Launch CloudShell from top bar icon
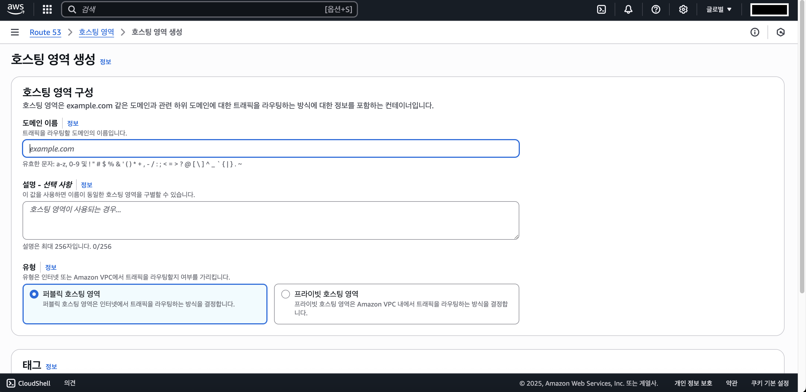806x392 pixels. [x=601, y=9]
